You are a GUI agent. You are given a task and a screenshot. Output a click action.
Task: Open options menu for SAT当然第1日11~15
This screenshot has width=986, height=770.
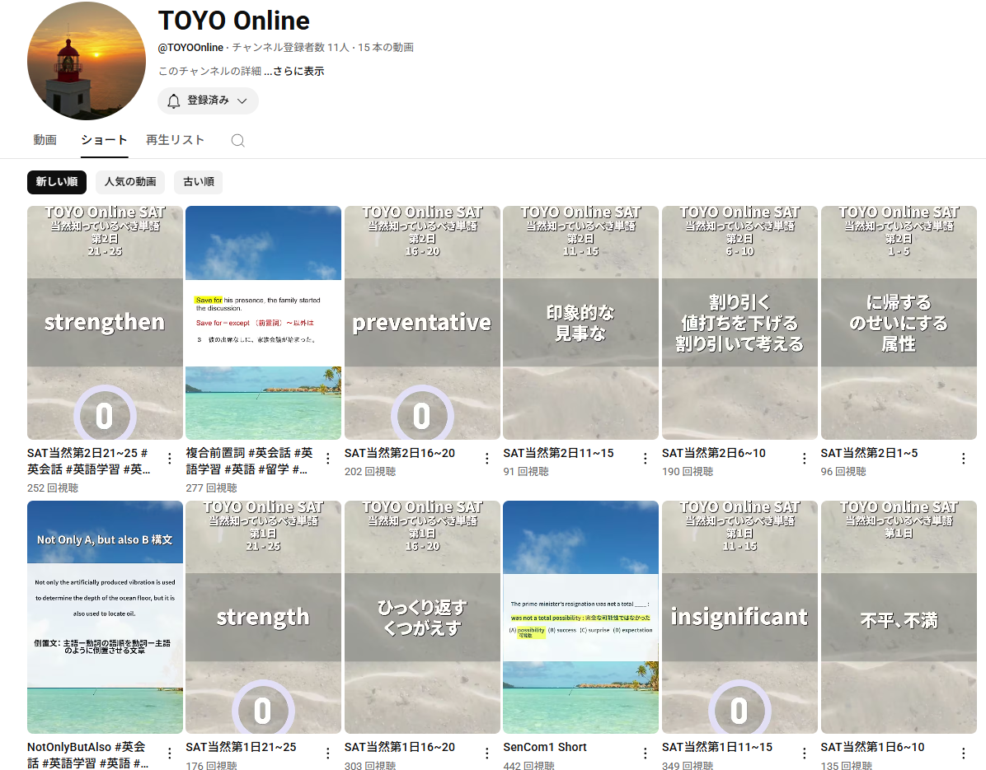click(805, 753)
